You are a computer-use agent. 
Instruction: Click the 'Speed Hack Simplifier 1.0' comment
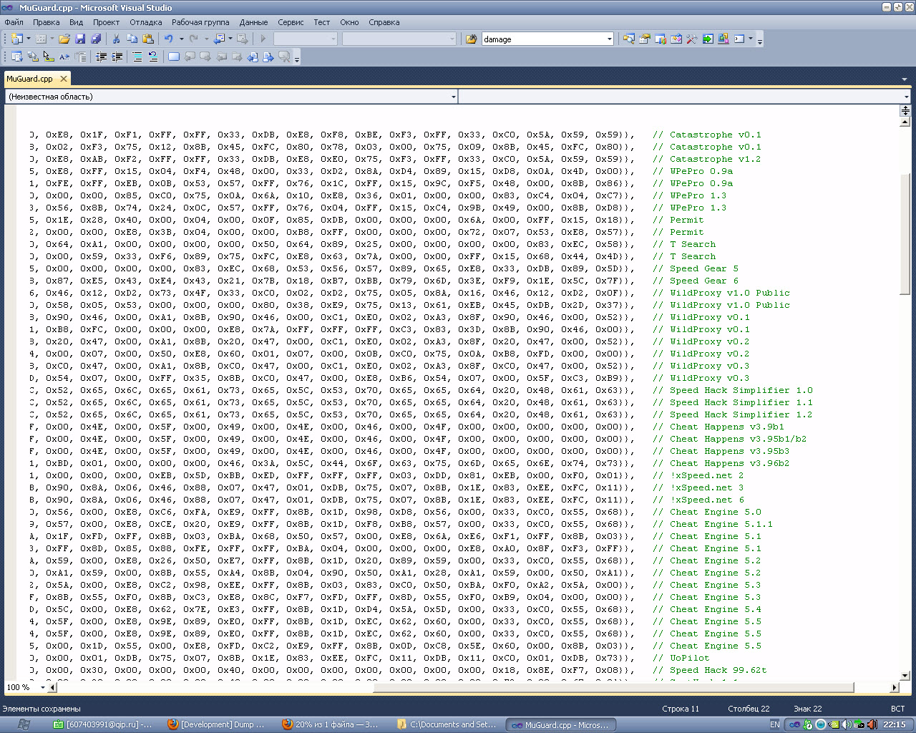point(733,390)
